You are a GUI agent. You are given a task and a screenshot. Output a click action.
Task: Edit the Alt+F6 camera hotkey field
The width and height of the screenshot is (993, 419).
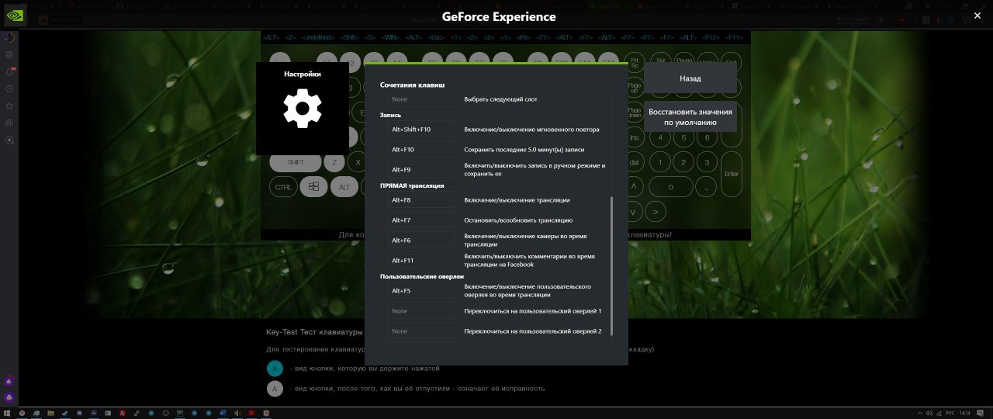(422, 241)
